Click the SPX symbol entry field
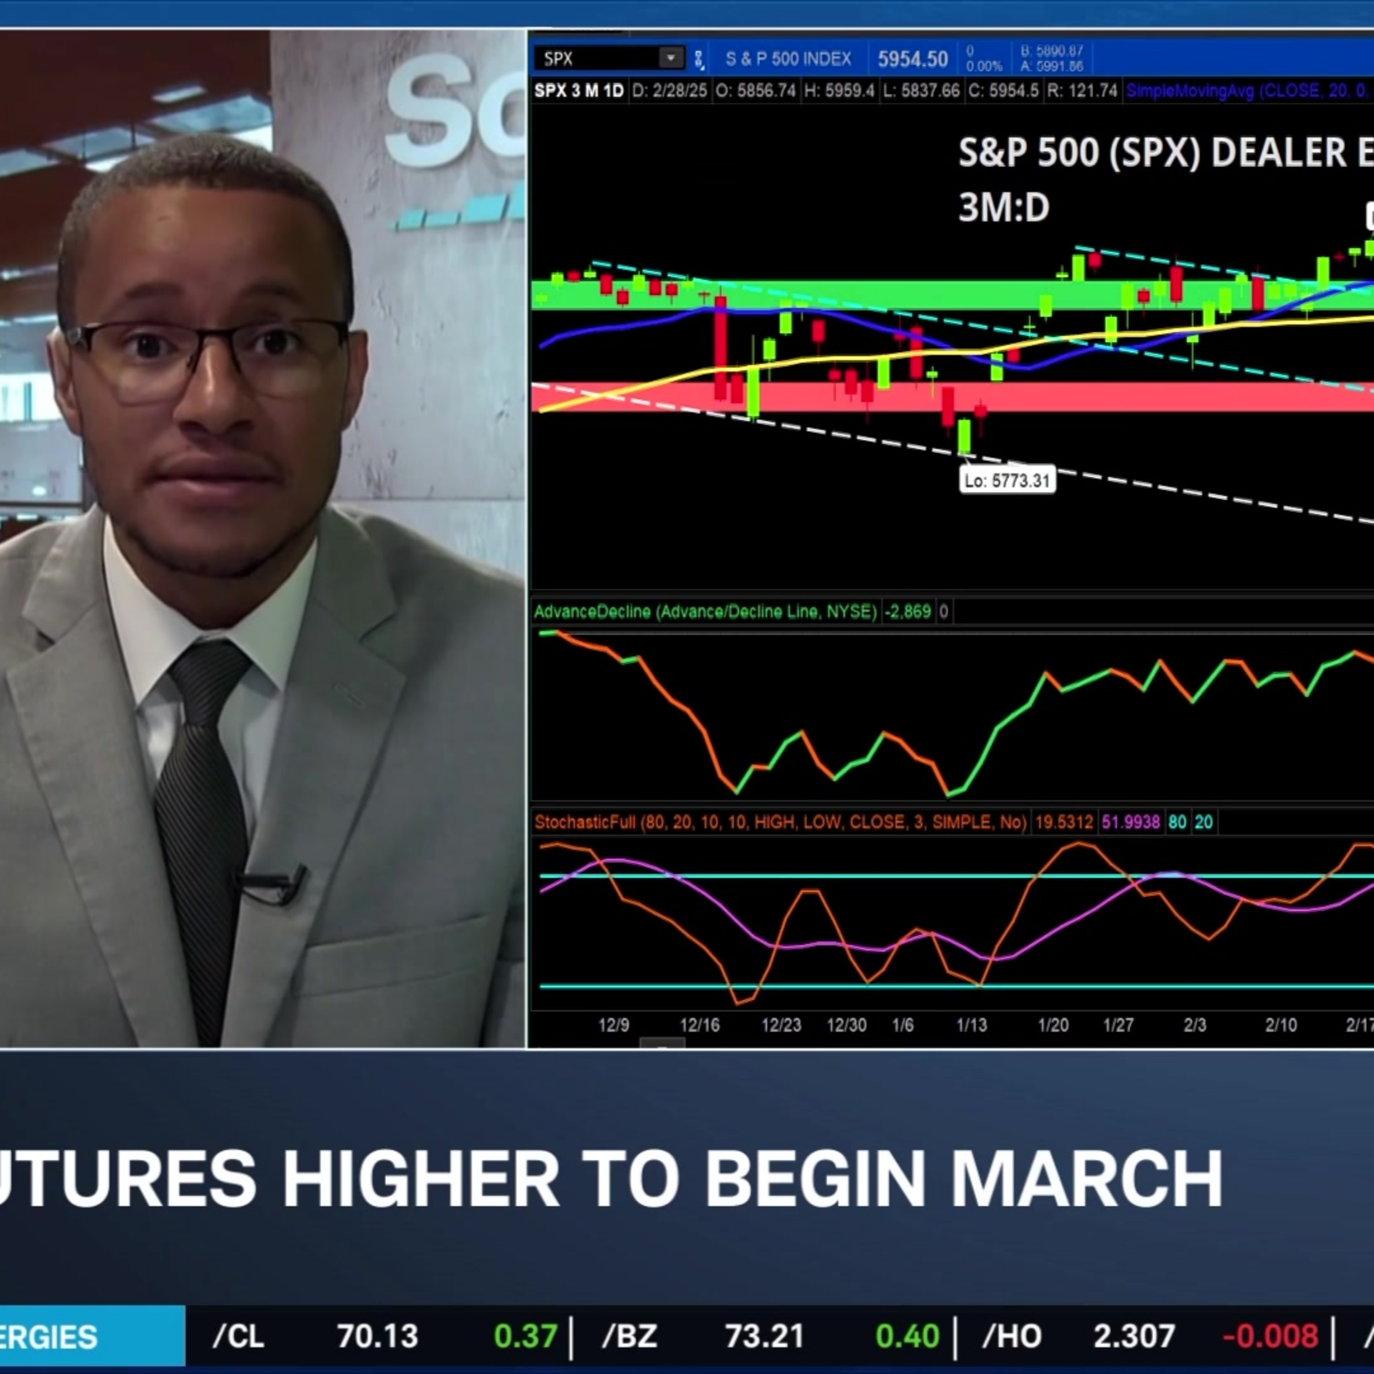Image resolution: width=1374 pixels, height=1374 pixels. (x=609, y=58)
